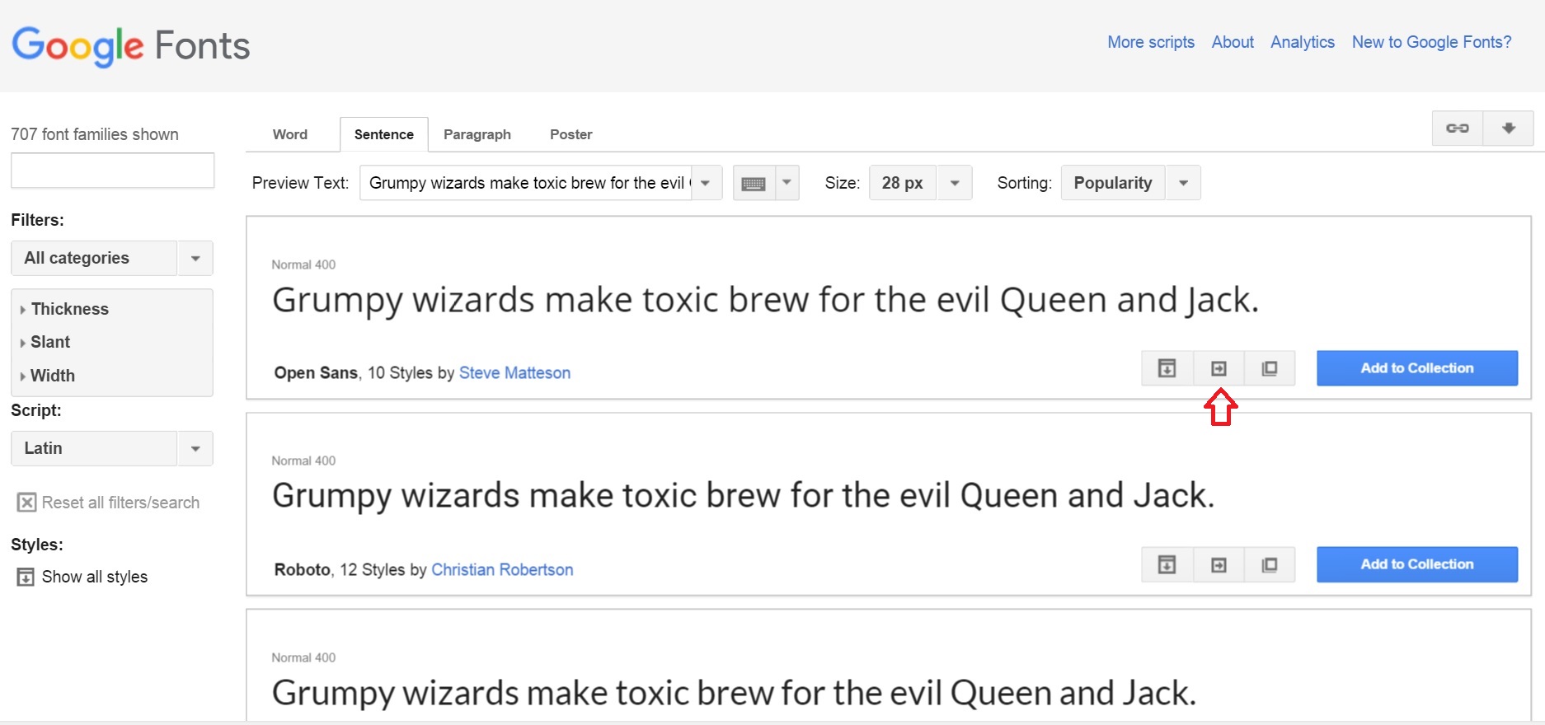
Task: Switch to the Paragraph tab
Action: (477, 134)
